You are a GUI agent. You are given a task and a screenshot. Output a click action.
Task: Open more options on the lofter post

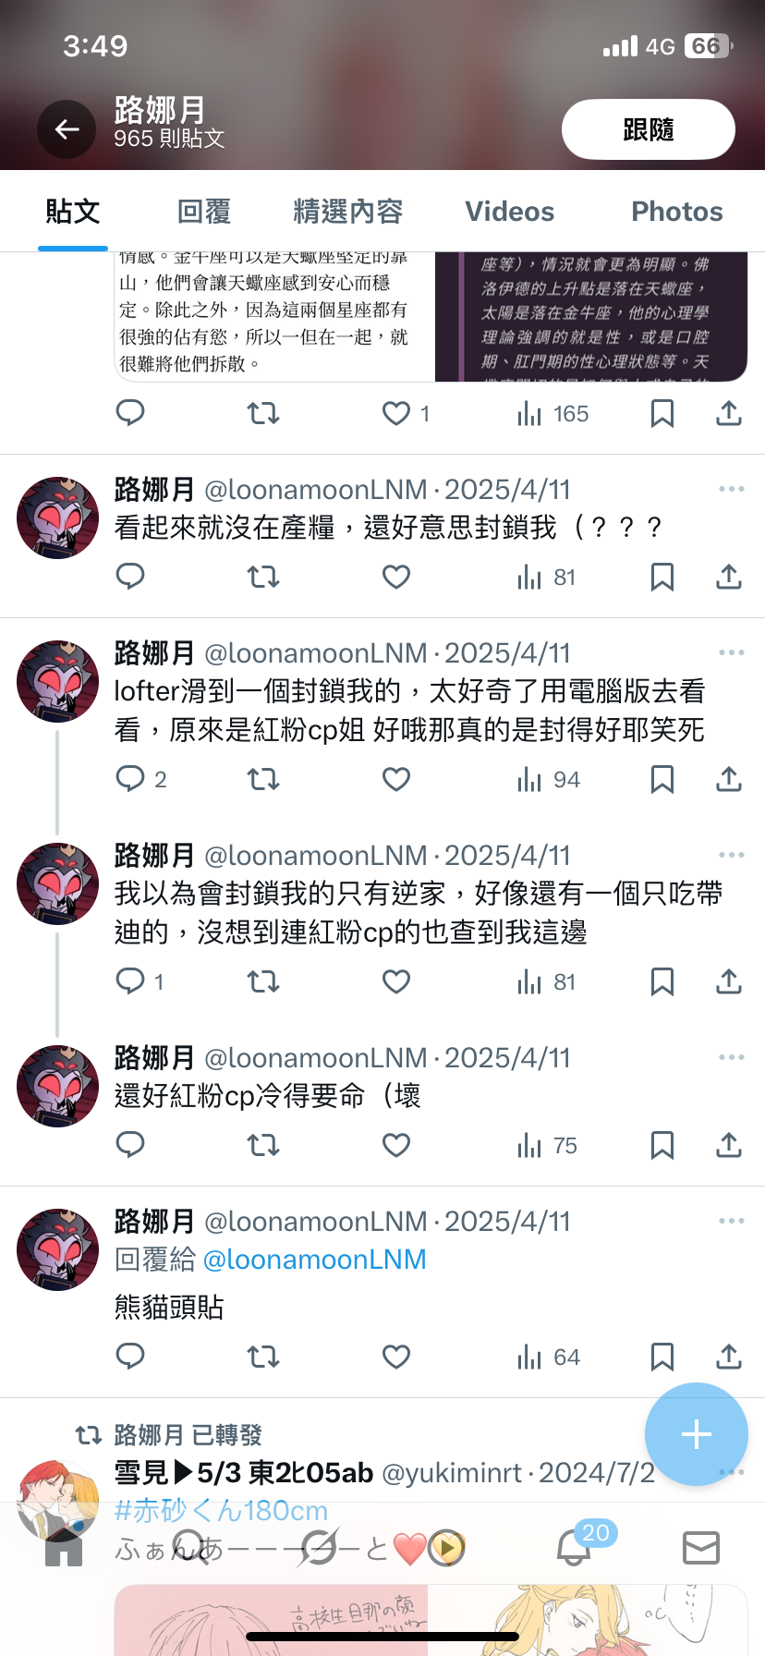point(731,652)
